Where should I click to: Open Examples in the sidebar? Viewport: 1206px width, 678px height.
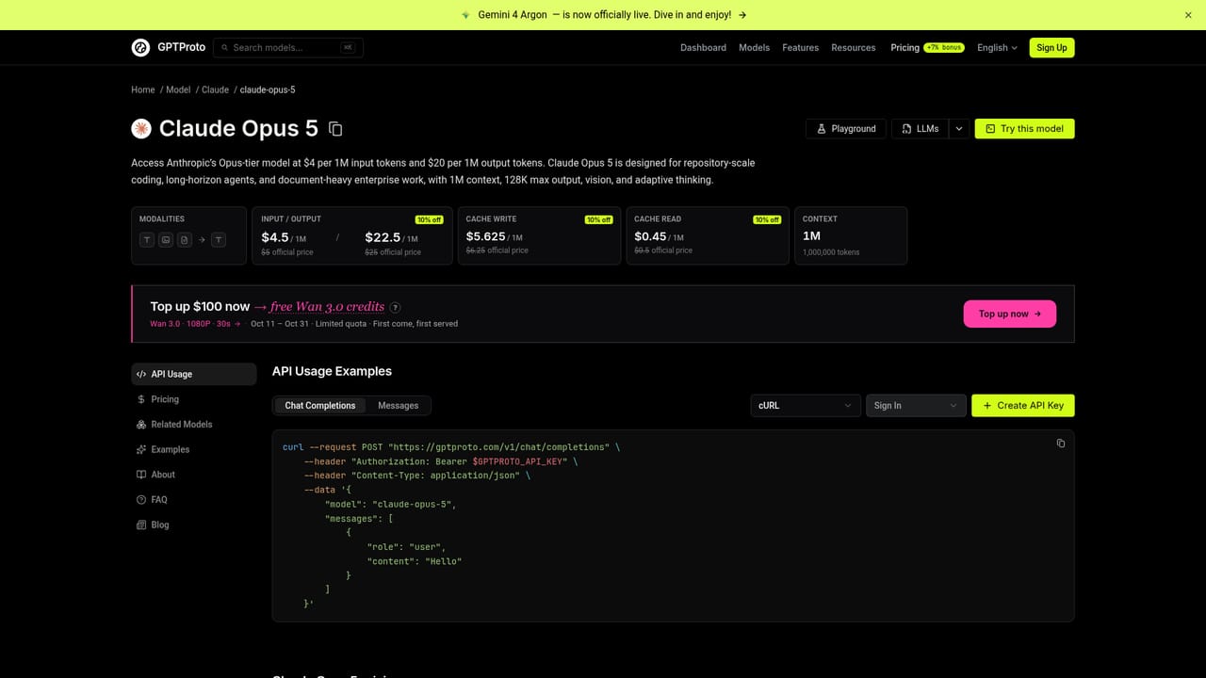coord(194,449)
